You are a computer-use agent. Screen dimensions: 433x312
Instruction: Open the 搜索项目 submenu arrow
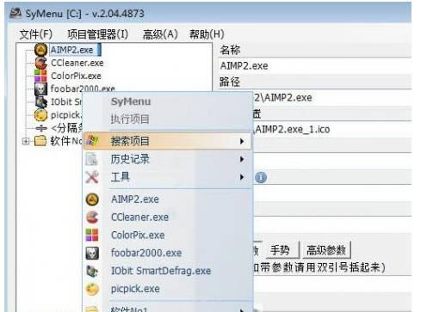[x=242, y=141]
